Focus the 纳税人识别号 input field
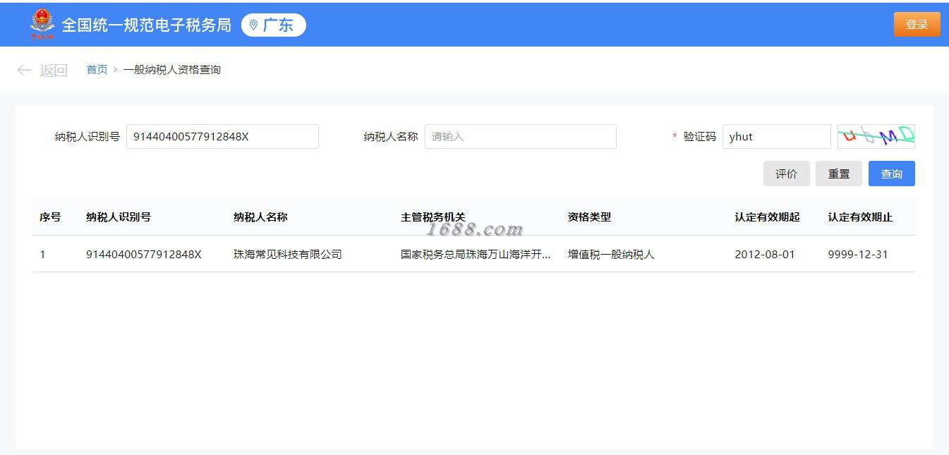 point(222,137)
